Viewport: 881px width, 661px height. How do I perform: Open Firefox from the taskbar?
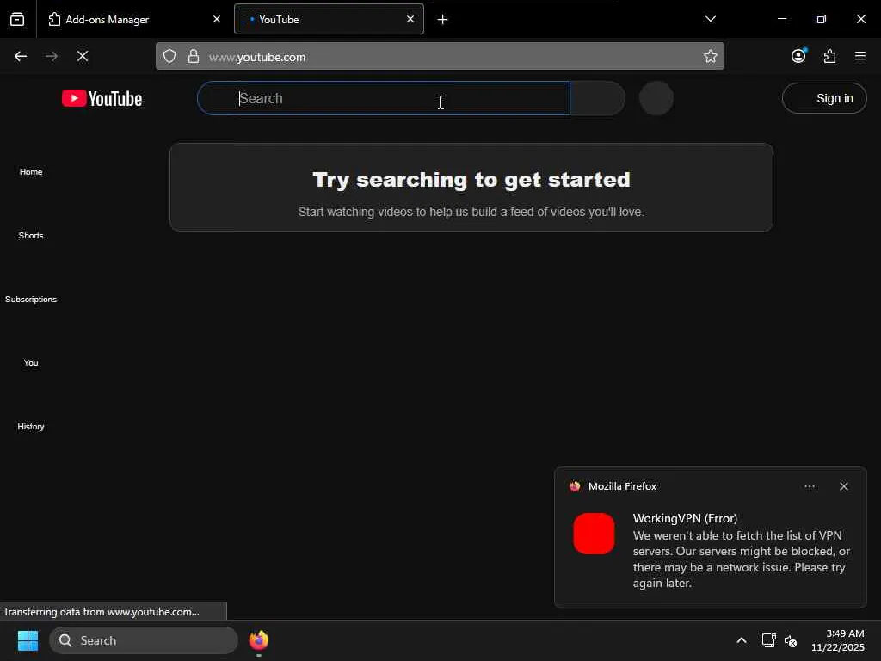coord(258,640)
